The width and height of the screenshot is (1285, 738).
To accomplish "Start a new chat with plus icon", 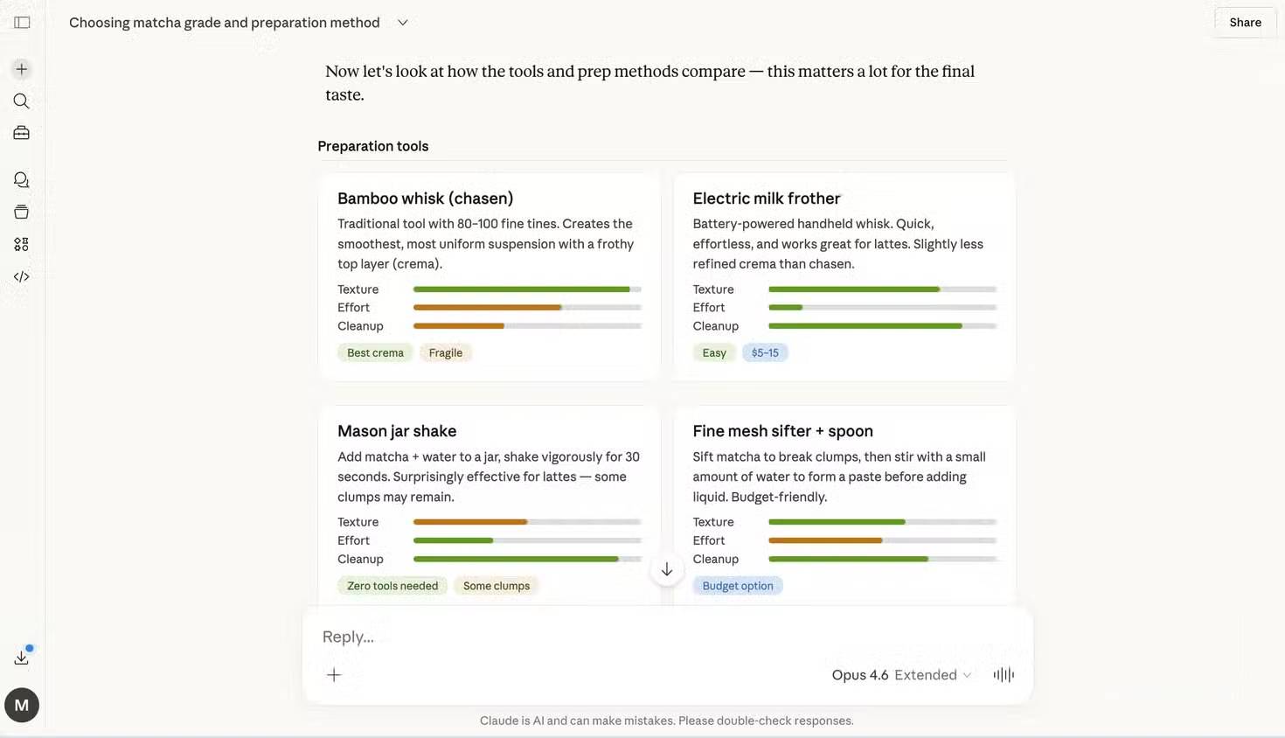I will (22, 69).
